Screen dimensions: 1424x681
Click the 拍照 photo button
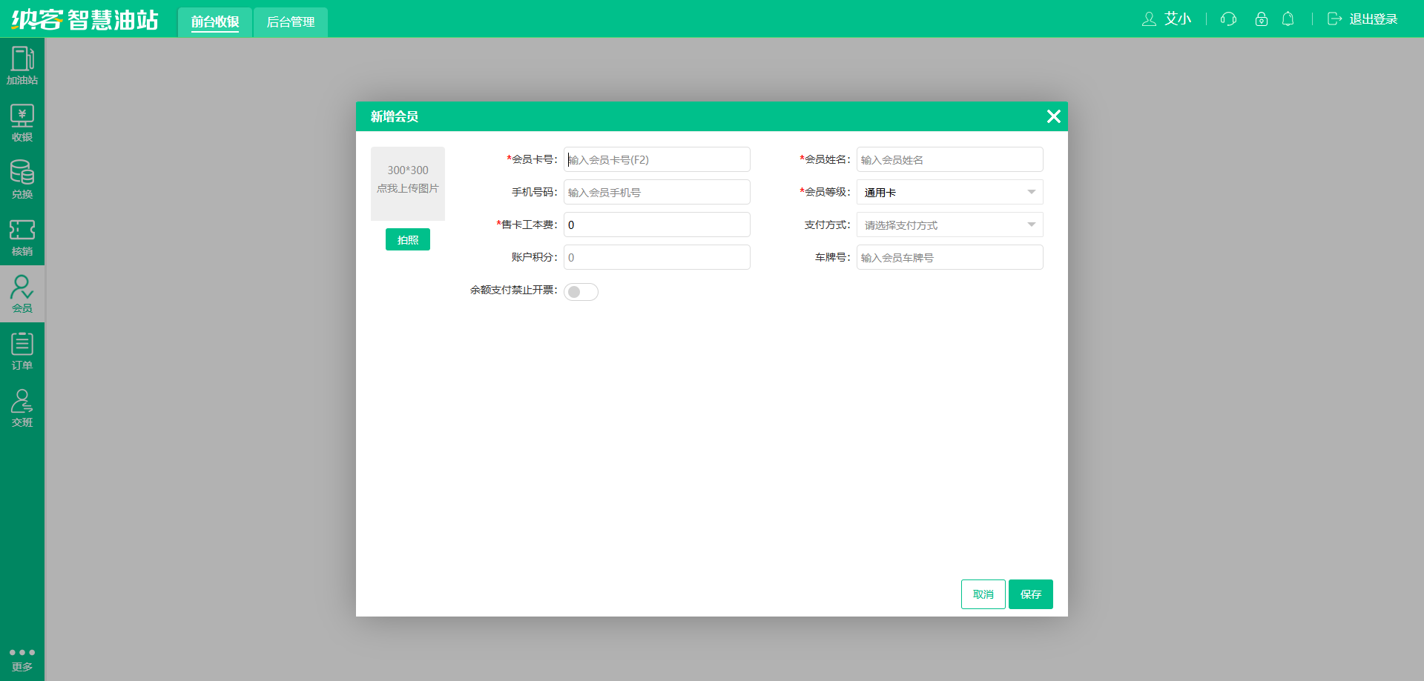tap(408, 239)
